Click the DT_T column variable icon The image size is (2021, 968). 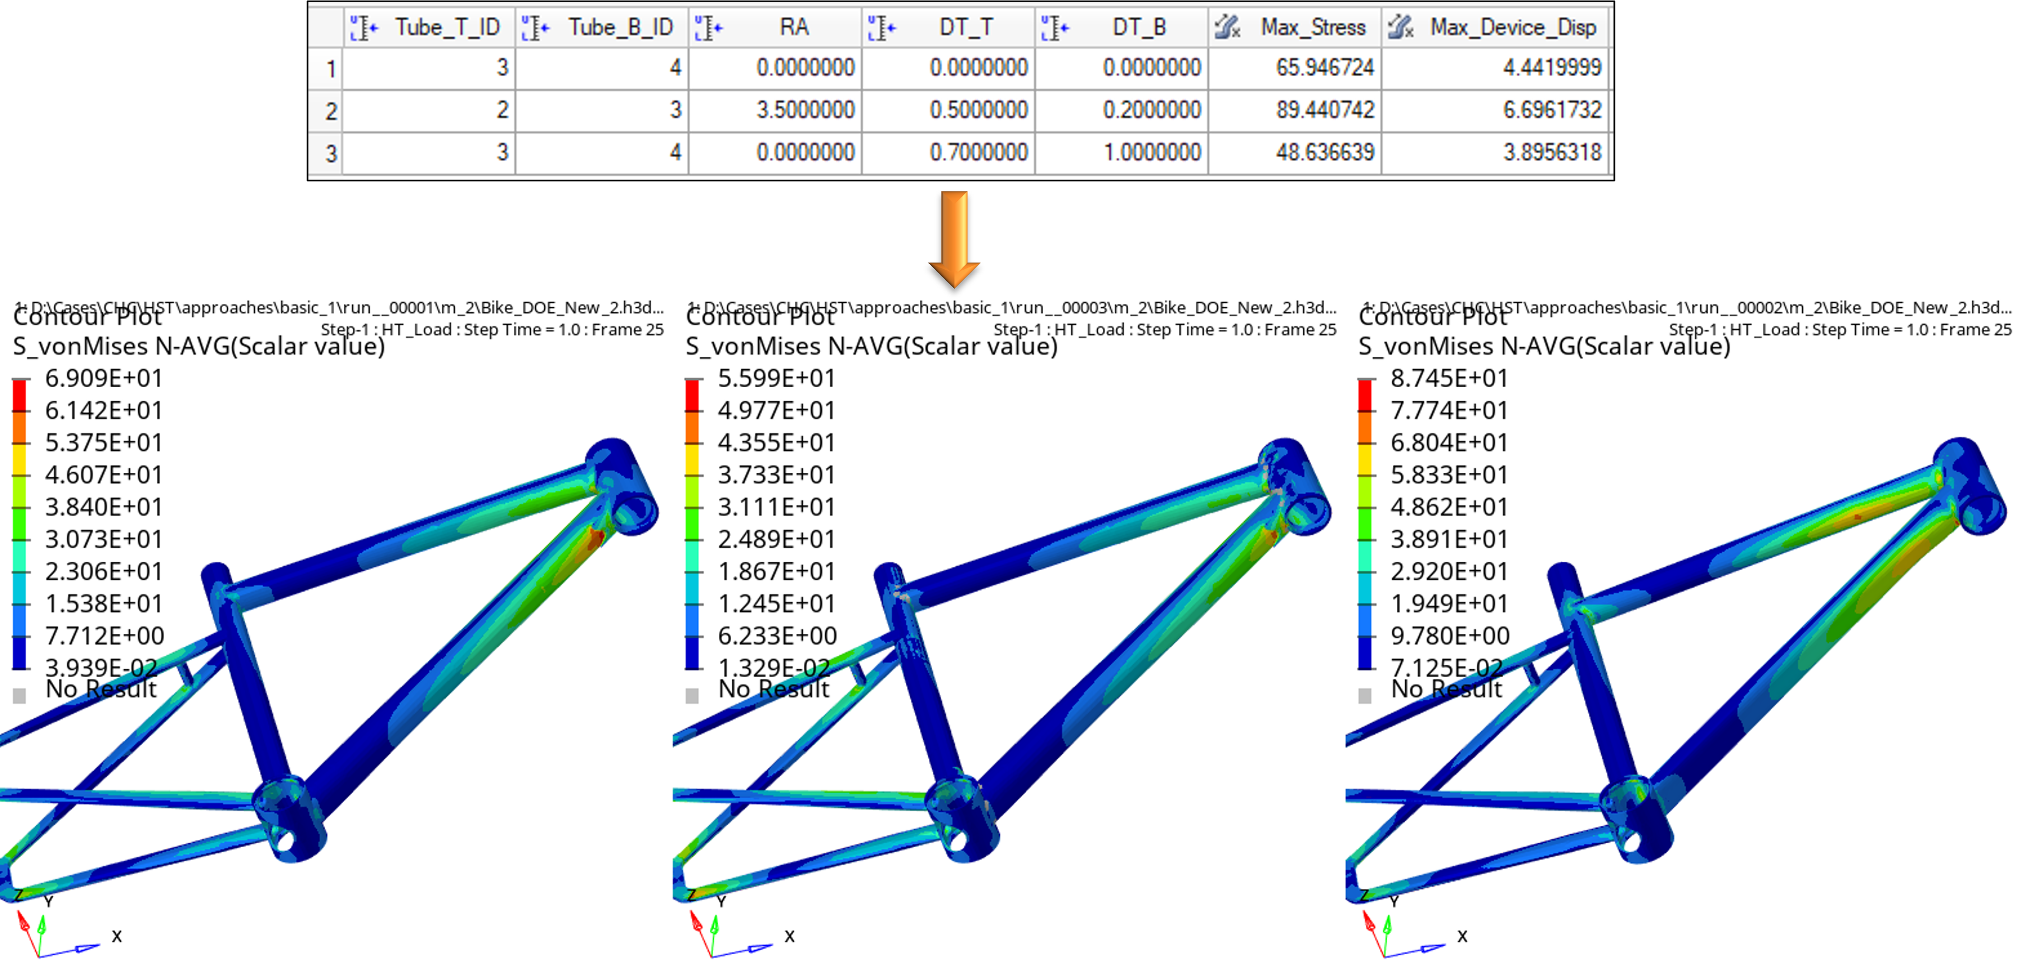click(x=882, y=28)
